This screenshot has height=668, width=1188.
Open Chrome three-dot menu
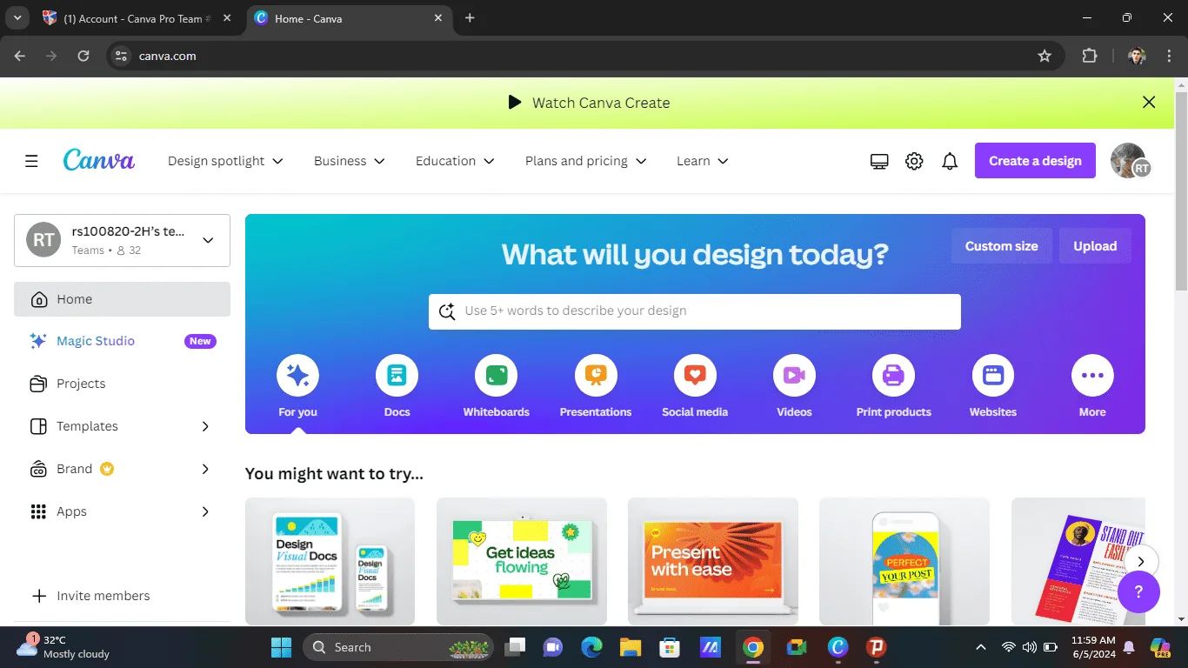[1169, 56]
